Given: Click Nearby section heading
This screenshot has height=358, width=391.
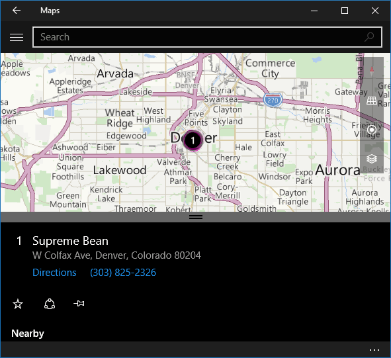Looking at the screenshot, I should click(x=28, y=334).
